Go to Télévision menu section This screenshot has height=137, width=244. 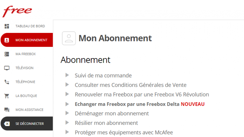pyautogui.click(x=24, y=68)
